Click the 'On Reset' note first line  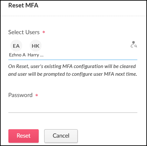[x=72, y=66]
